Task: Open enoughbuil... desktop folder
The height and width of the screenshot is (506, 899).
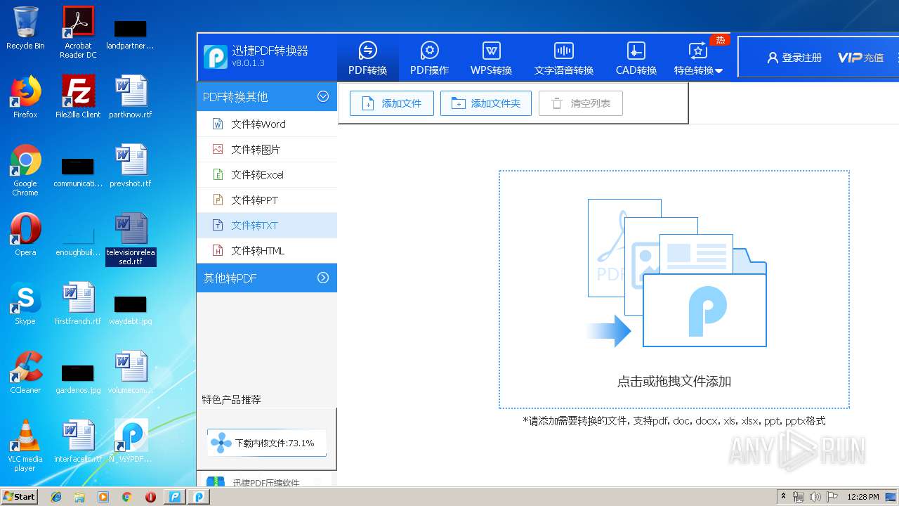Action: [x=78, y=240]
